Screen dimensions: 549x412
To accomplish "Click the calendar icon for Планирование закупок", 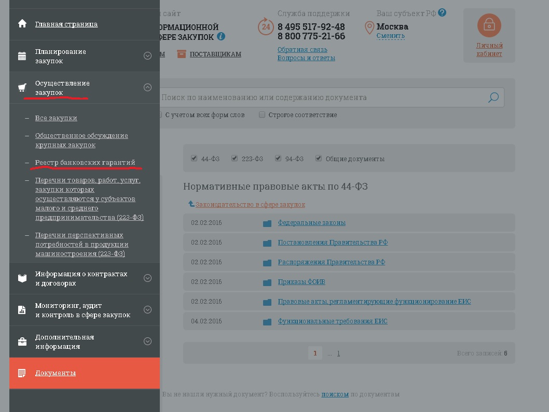I will (x=22, y=56).
